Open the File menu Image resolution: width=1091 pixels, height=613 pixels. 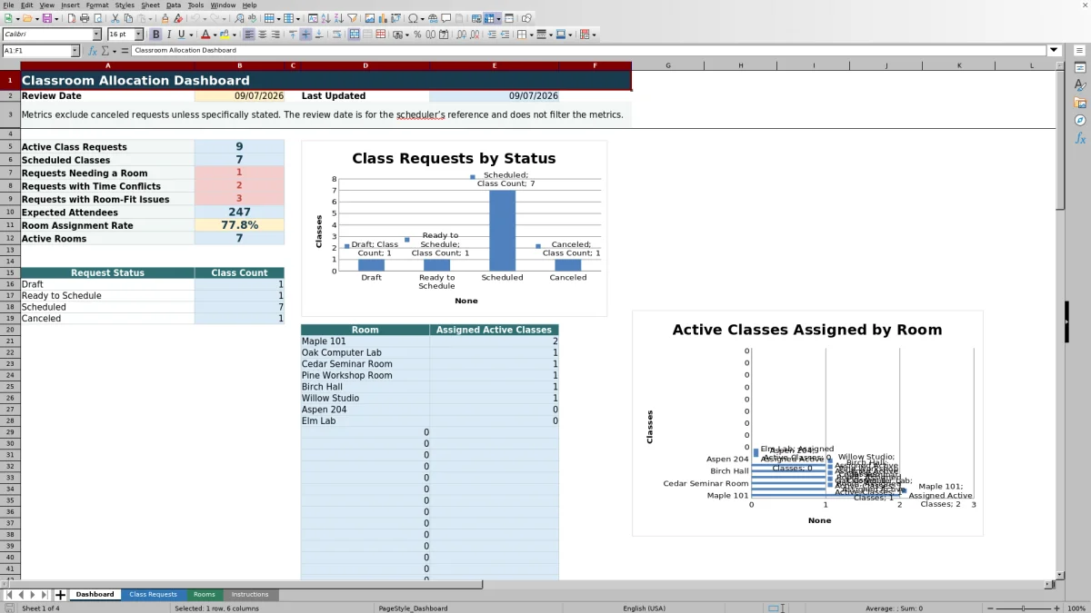[8, 5]
